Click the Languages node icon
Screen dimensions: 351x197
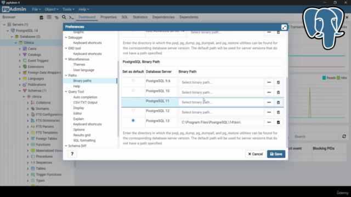pyautogui.click(x=25, y=79)
